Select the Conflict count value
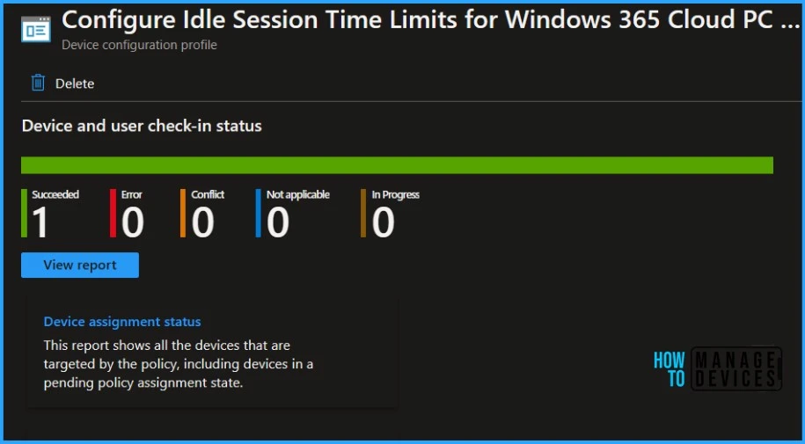This screenshot has width=805, height=444. click(203, 223)
